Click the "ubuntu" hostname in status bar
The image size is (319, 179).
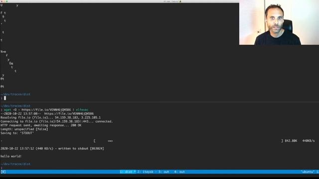tap(308, 172)
